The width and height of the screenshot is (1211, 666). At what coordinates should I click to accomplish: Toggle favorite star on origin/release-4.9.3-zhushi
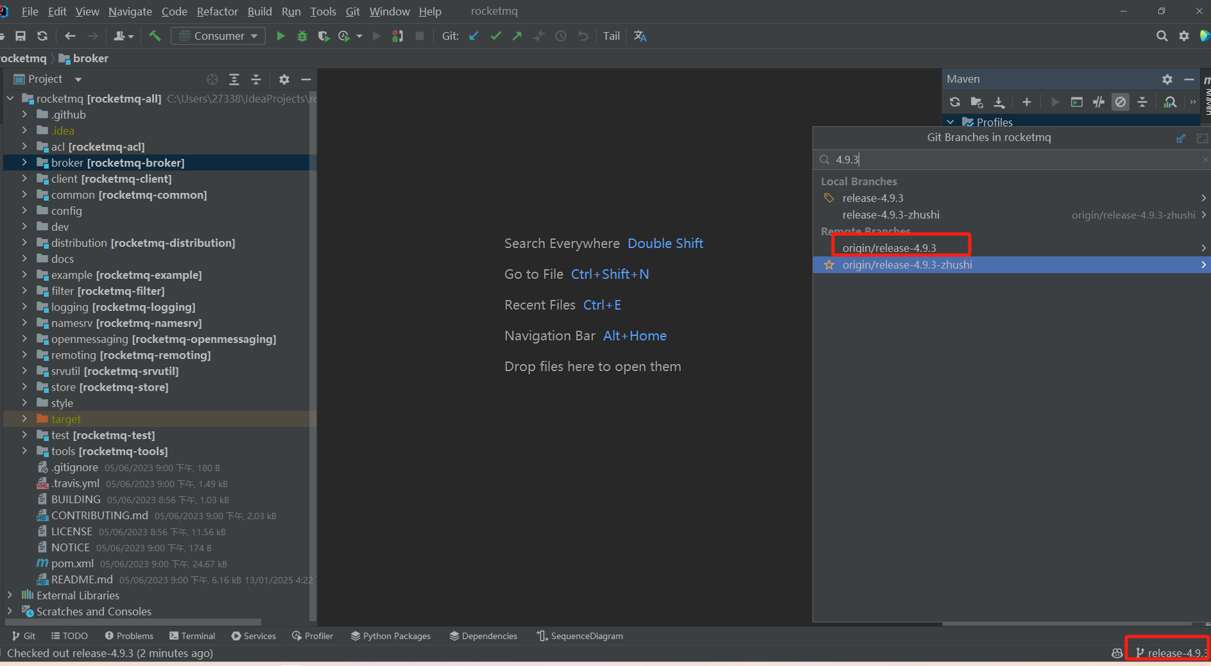pyautogui.click(x=829, y=265)
